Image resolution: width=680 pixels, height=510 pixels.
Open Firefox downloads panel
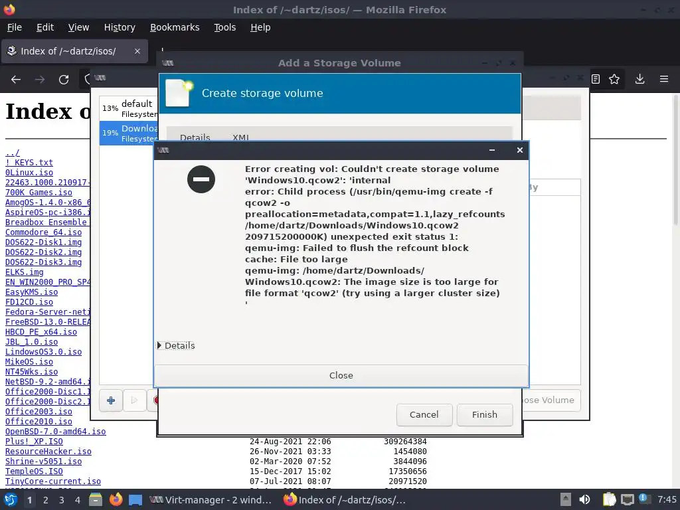tap(639, 79)
